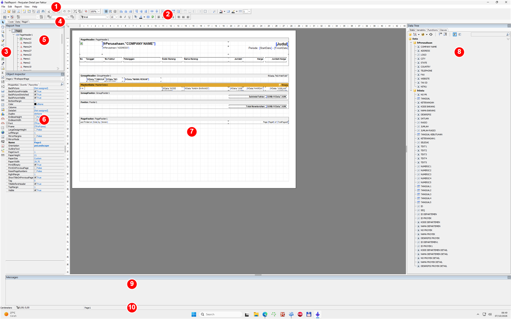Toggle the BackPictureStretched checkbox
Screen dimensions: 511x319
click(x=35, y=95)
